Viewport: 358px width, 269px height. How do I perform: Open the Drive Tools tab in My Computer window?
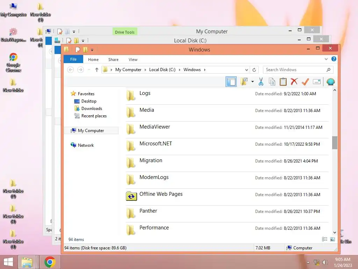point(125,32)
